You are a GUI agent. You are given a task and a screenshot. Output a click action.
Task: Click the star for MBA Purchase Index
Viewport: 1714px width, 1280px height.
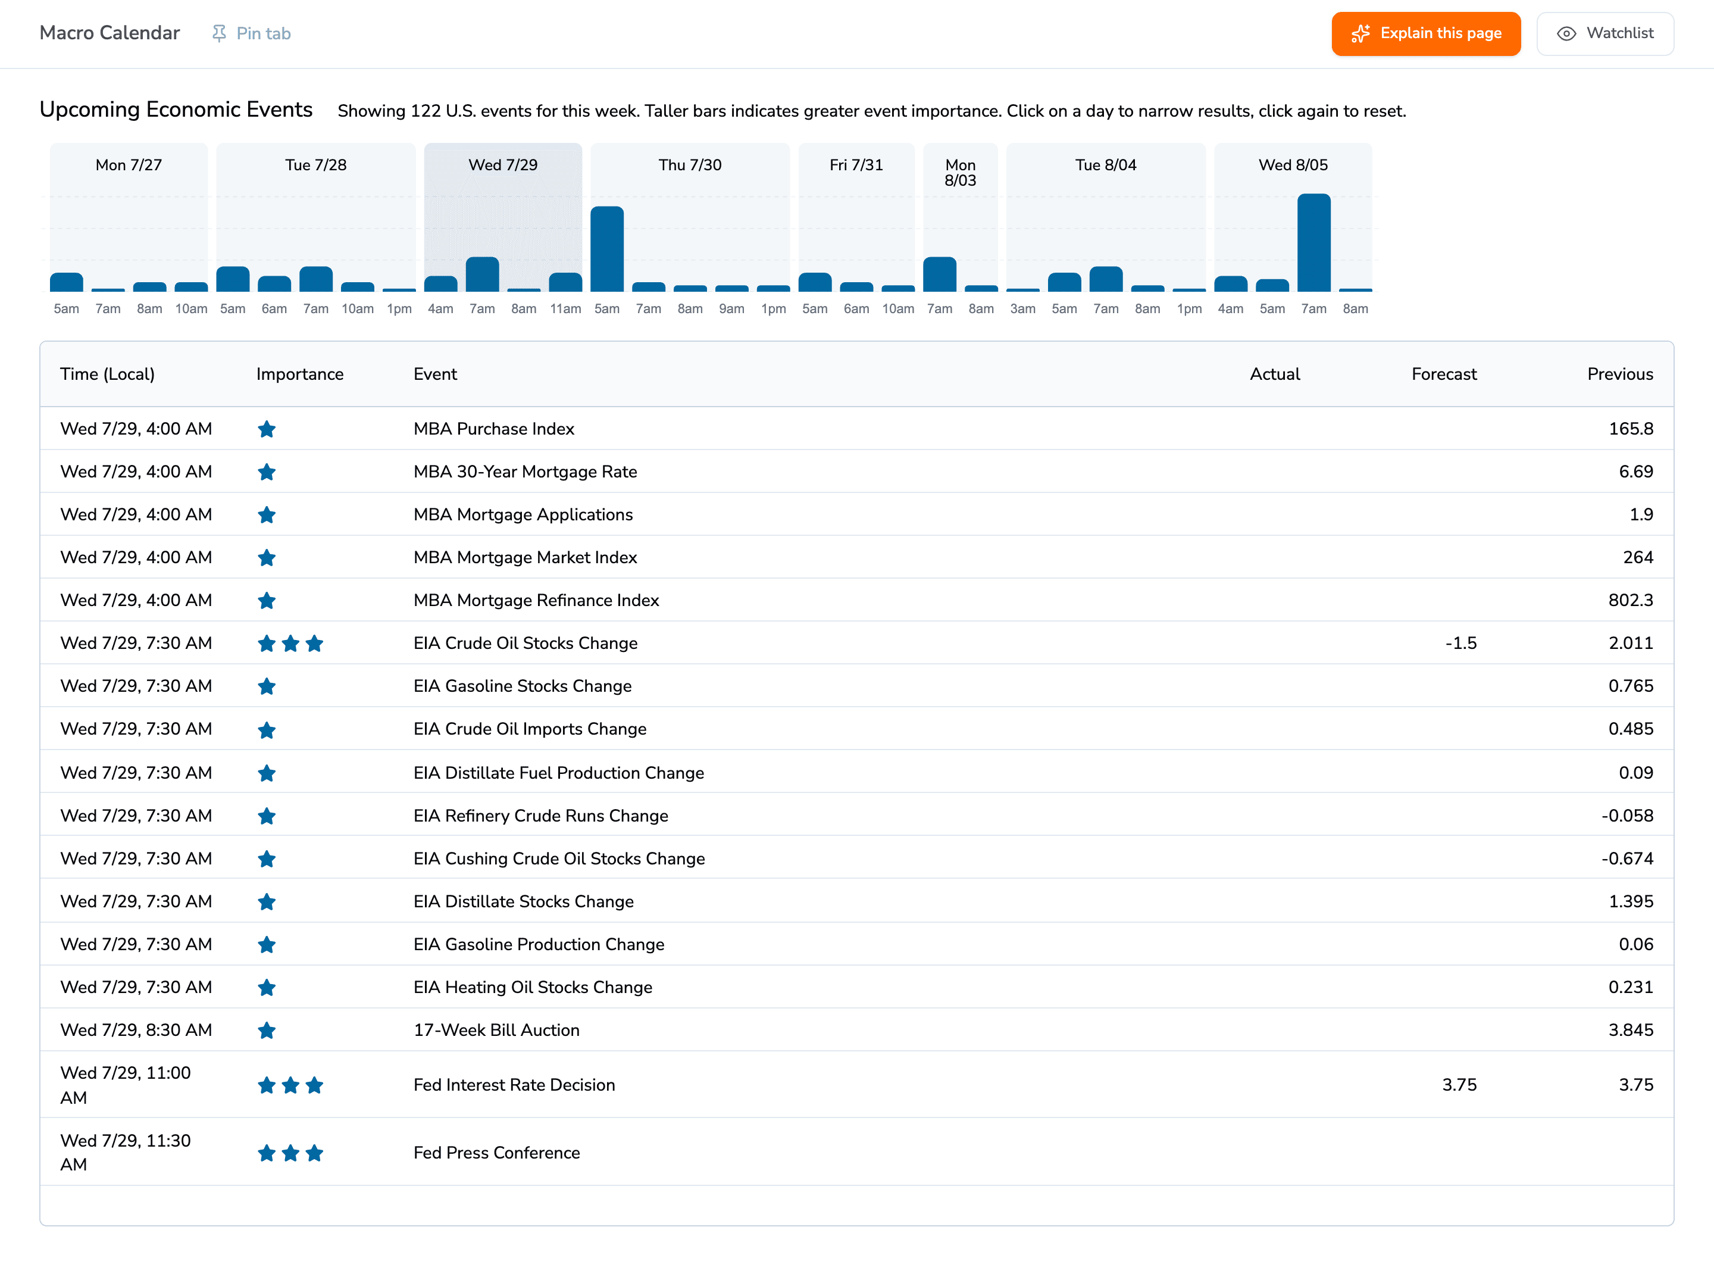tap(267, 429)
